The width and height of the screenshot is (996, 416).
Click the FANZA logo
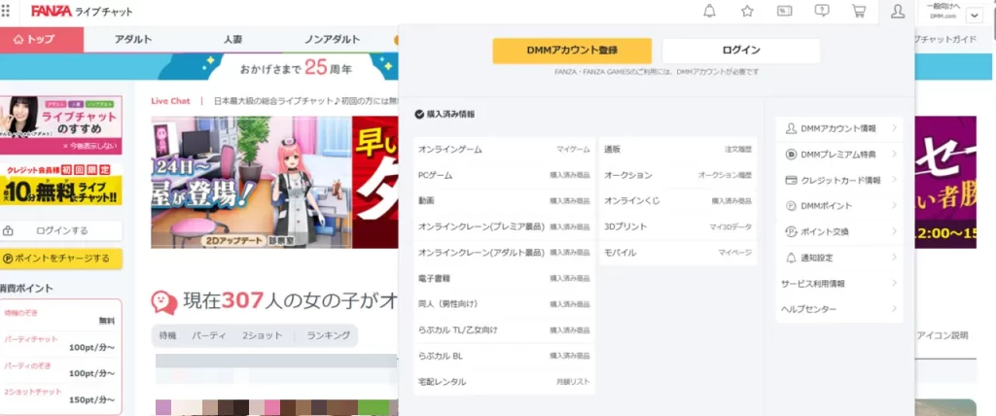(52, 12)
